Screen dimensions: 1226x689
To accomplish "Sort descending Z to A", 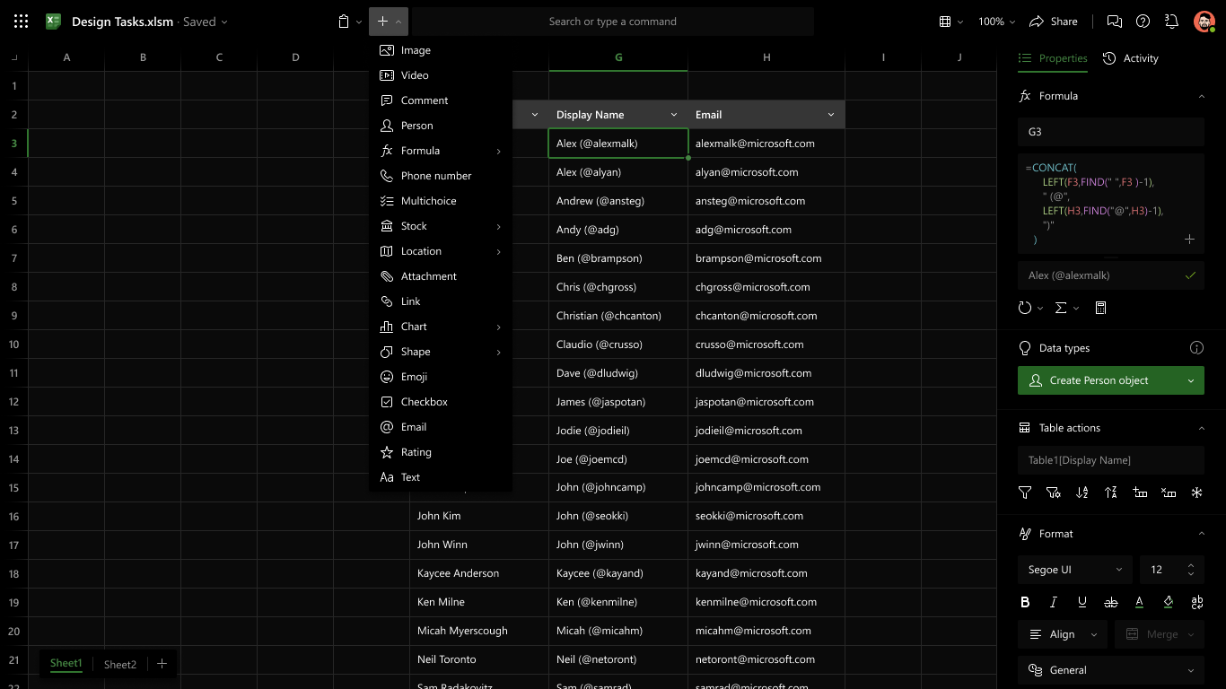I will 1111,493.
